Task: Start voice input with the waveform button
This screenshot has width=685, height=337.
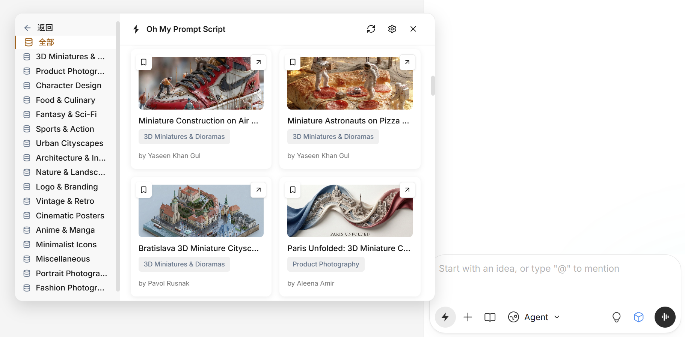Action: 665,317
